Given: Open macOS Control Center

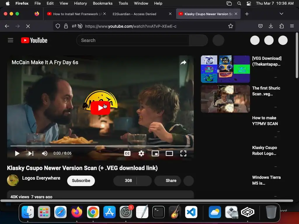Looking at the screenshot, I should [249, 3].
